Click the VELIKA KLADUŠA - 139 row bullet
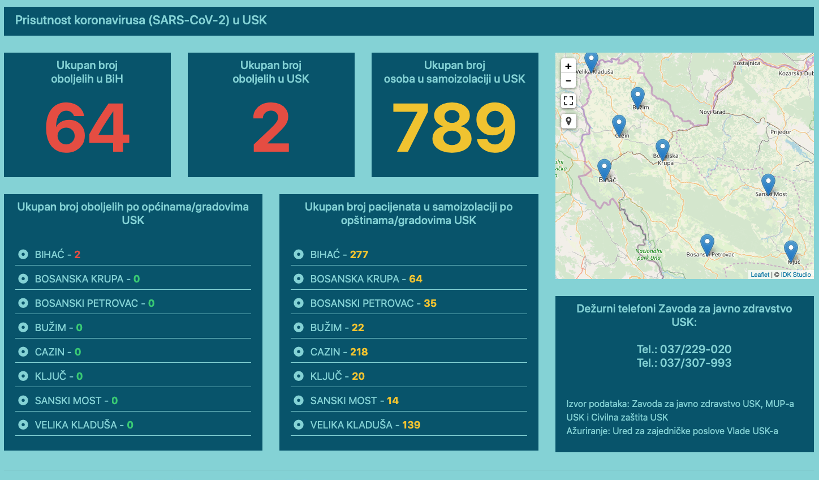The width and height of the screenshot is (819, 480). coord(299,425)
